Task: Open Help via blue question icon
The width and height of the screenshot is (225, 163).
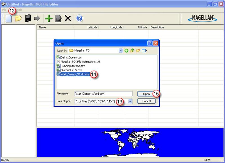Action: [80, 19]
